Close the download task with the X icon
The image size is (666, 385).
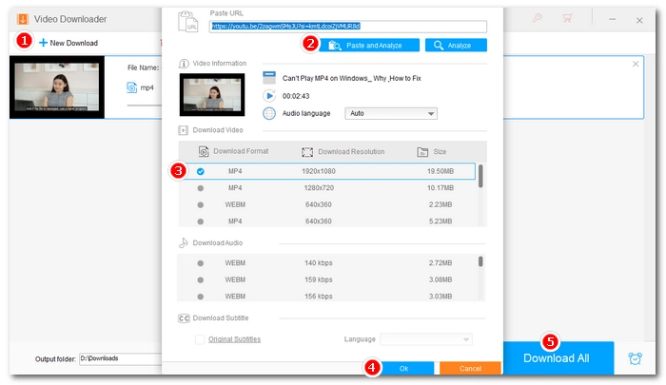636,64
